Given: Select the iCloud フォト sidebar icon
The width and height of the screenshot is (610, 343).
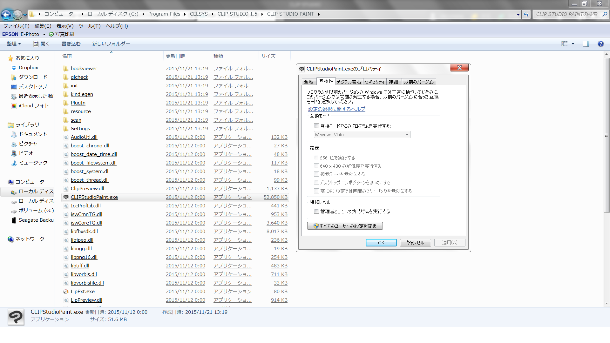Looking at the screenshot, I should click(x=14, y=106).
